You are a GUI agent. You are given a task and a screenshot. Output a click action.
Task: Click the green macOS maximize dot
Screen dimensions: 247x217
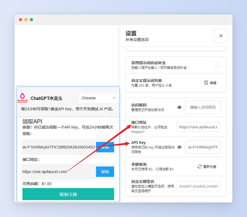pos(31,20)
